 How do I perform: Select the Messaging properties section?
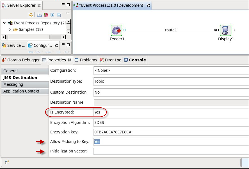[25, 85]
